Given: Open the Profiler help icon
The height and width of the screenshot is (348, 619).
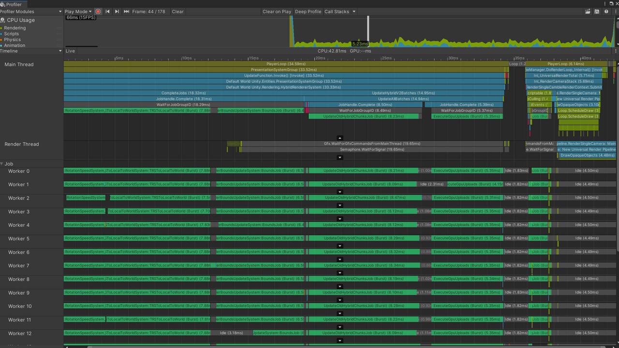Looking at the screenshot, I should (x=606, y=12).
